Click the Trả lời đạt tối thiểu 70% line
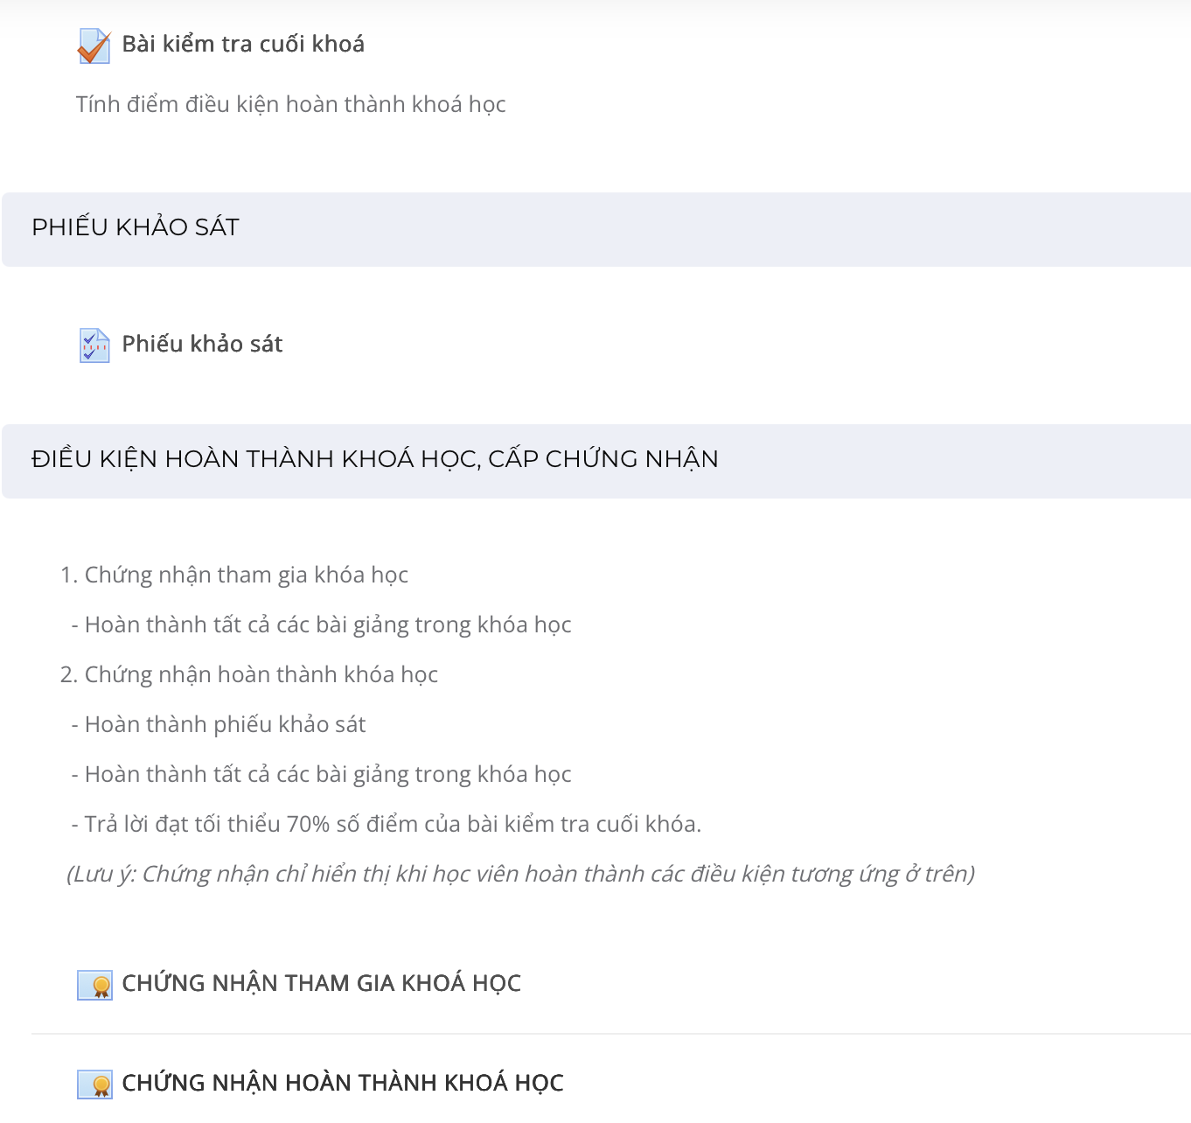The image size is (1191, 1123). [387, 824]
